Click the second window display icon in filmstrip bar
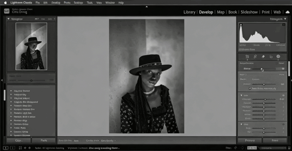Image resolution: width=292 pixels, height=151 pixels. click(x=12, y=148)
